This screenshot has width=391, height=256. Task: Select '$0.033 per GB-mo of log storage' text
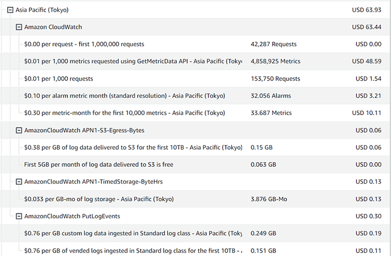(99, 199)
